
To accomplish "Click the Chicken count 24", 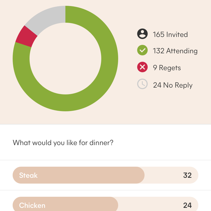I will point(187,205).
